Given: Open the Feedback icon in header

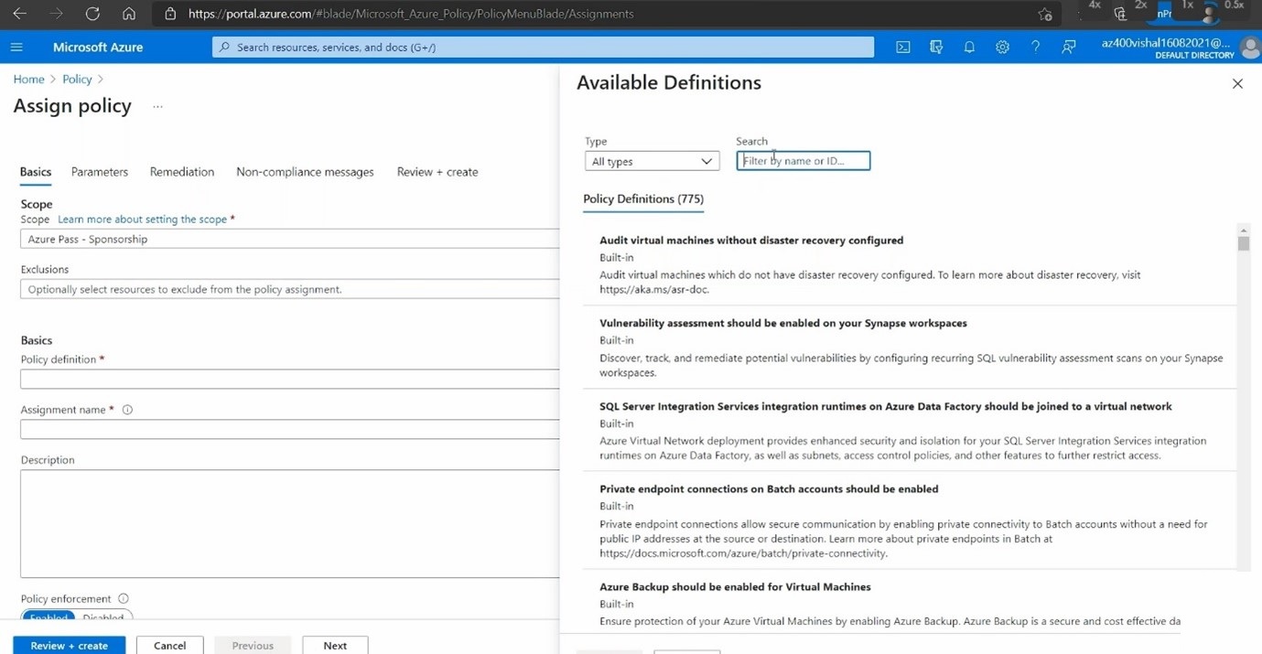Looking at the screenshot, I should [1068, 47].
